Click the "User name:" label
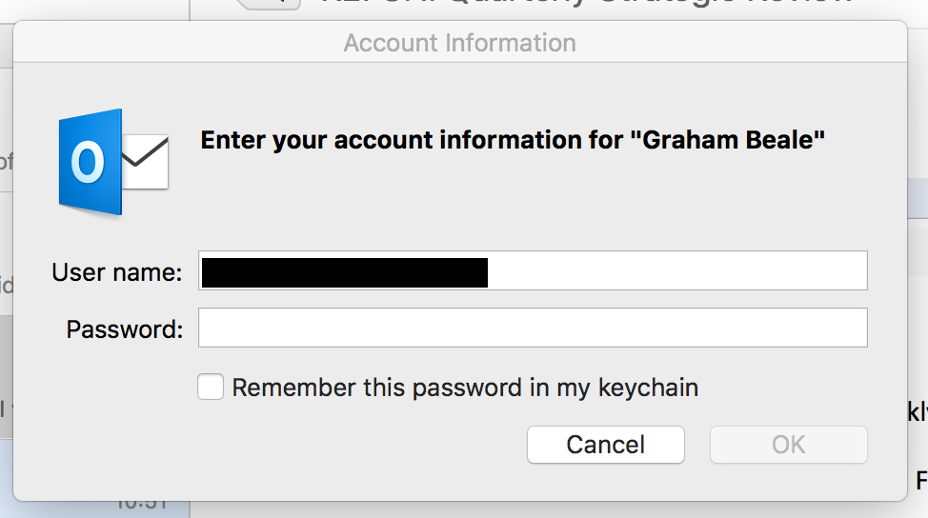The width and height of the screenshot is (928, 518). (x=117, y=272)
